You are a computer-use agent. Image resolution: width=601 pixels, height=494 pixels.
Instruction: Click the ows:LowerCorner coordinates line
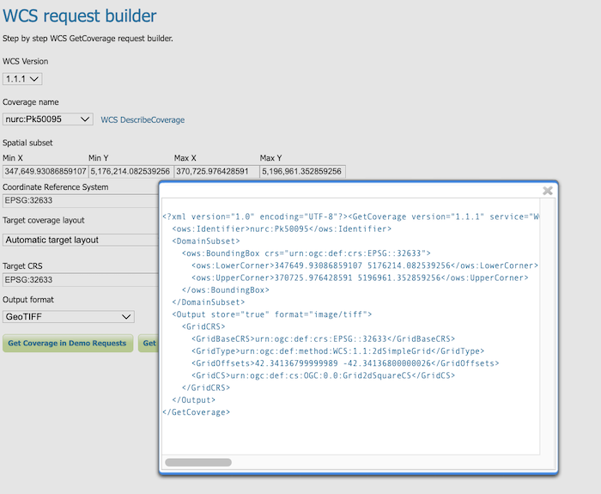(x=360, y=265)
